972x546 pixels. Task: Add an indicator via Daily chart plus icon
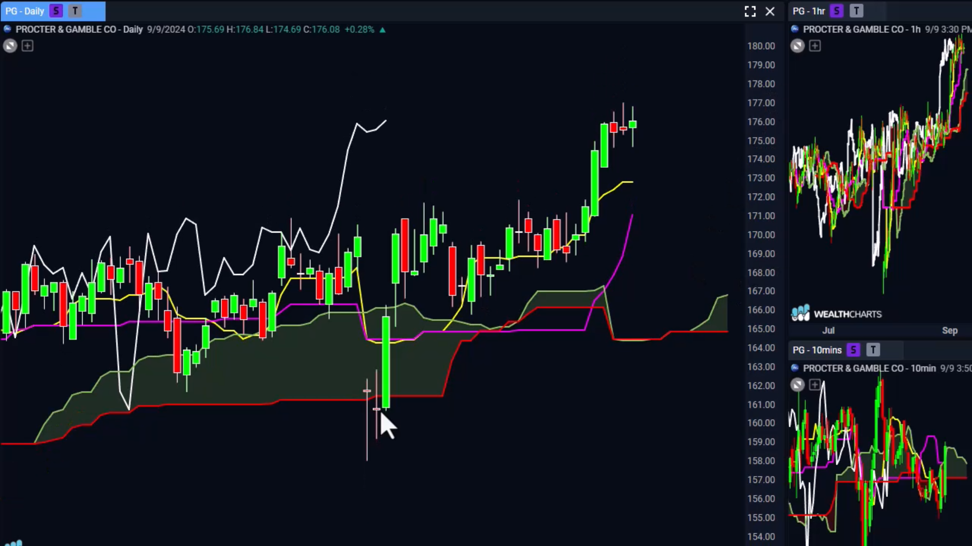pos(27,46)
